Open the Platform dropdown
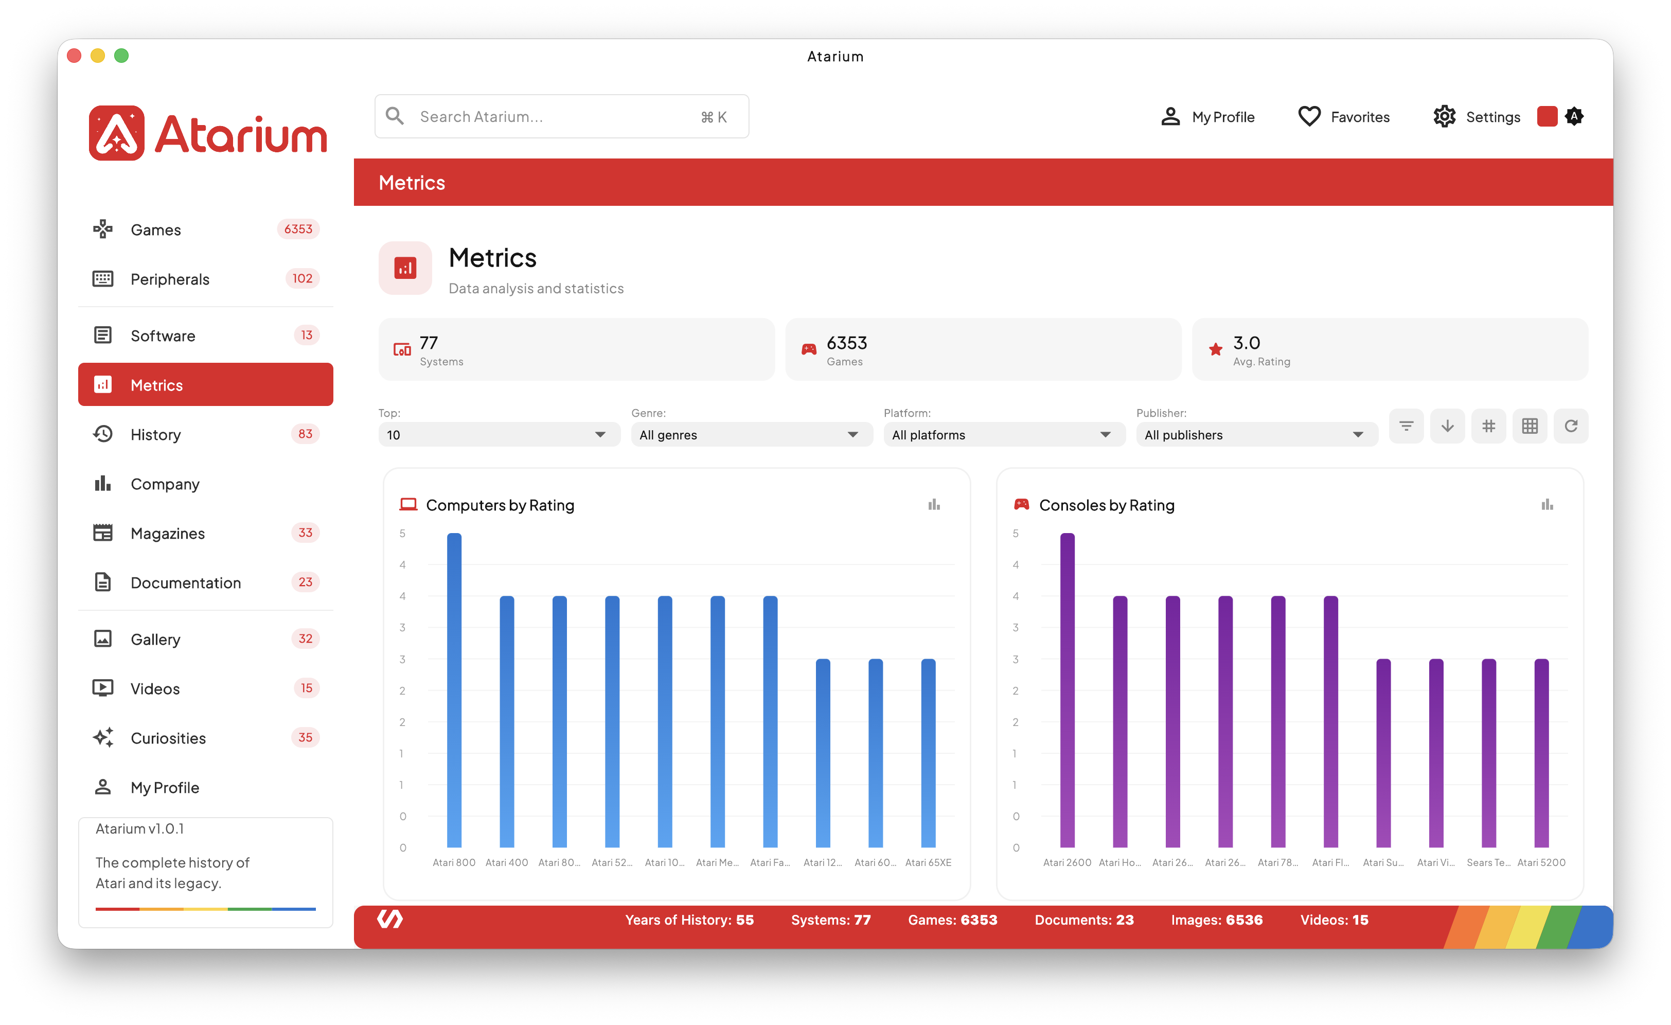Screen dimensions: 1671x1025 [x=1004, y=435]
